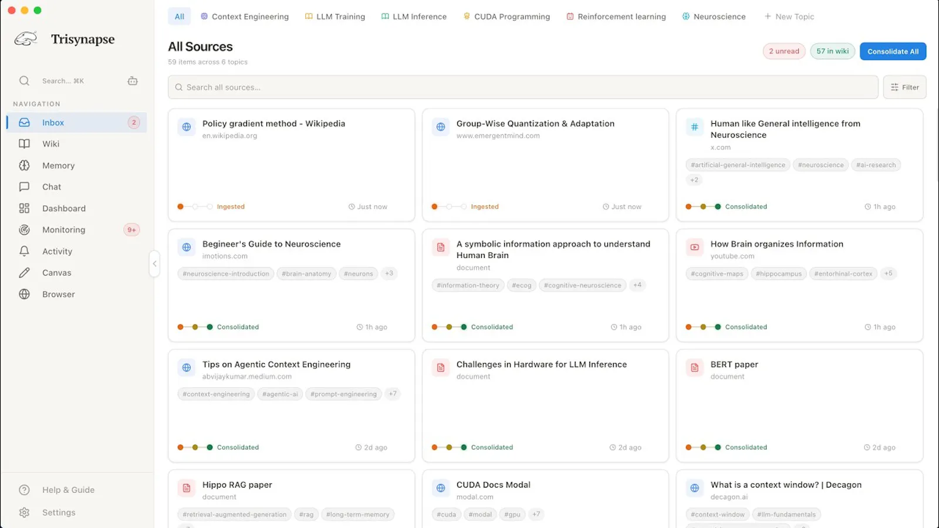Click the globe icon on Tips on Agentic Context Engineering
Image resolution: width=939 pixels, height=528 pixels.
tap(187, 368)
